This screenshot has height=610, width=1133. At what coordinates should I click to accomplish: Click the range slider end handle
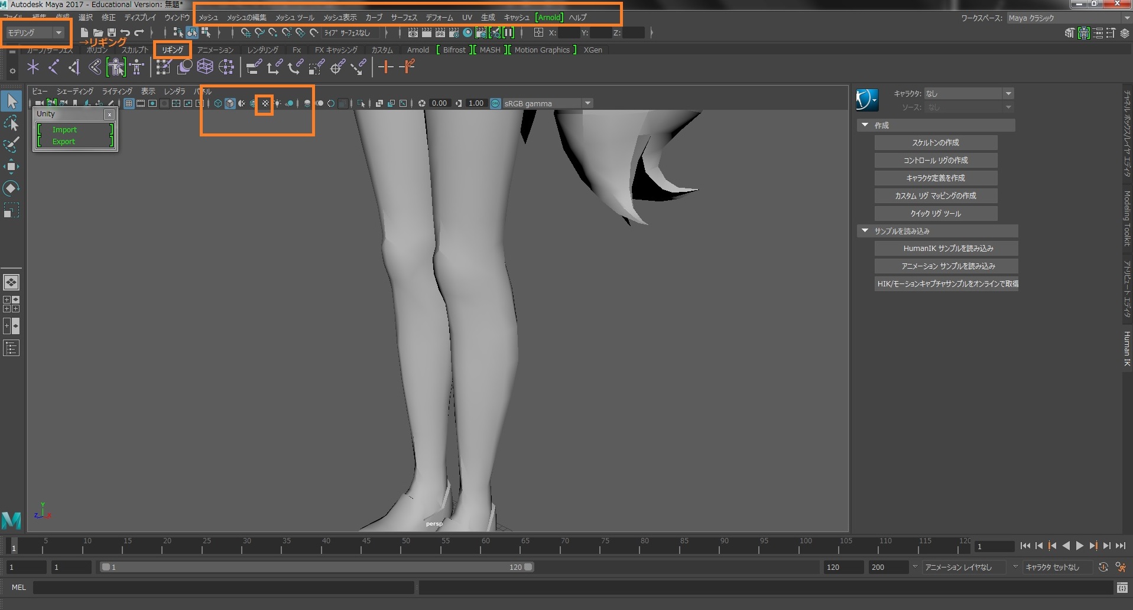tap(528, 567)
